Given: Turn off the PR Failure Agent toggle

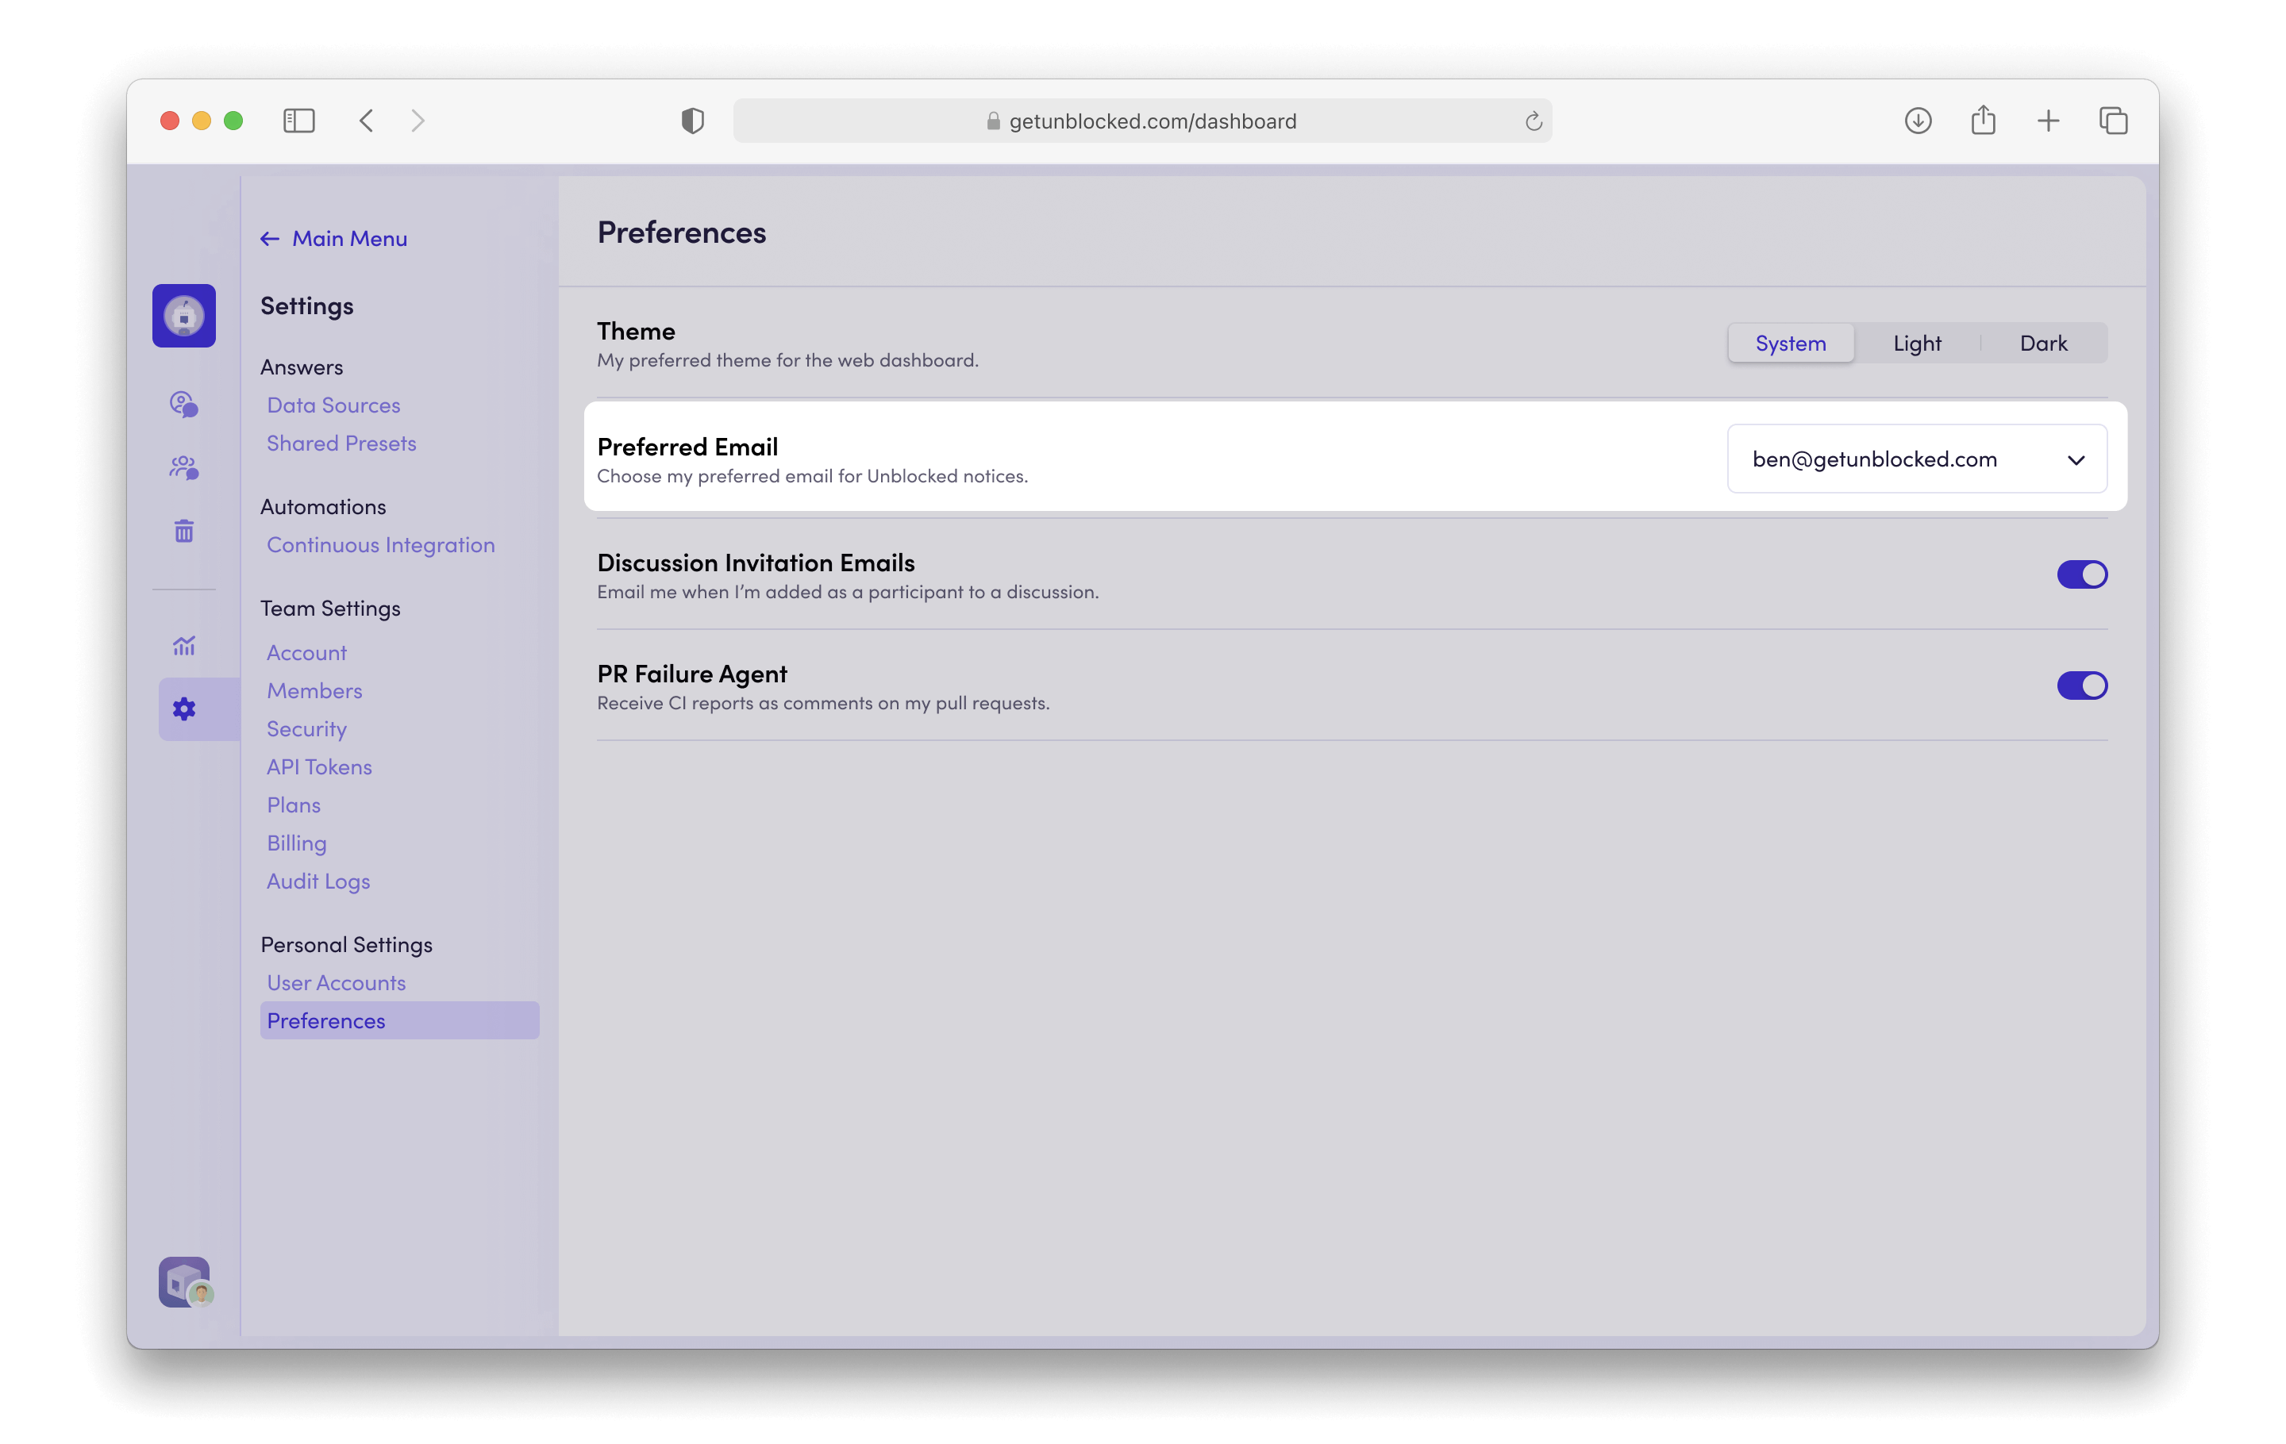Looking at the screenshot, I should pos(2082,686).
